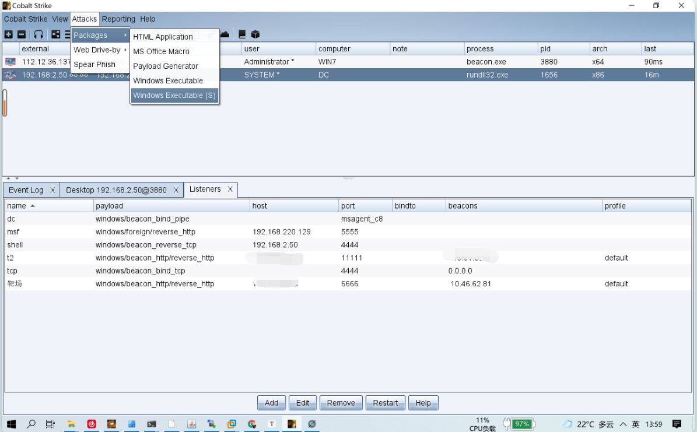Open taskbar search magnifier
Viewport: 697px width, 432px height.
pos(31,424)
